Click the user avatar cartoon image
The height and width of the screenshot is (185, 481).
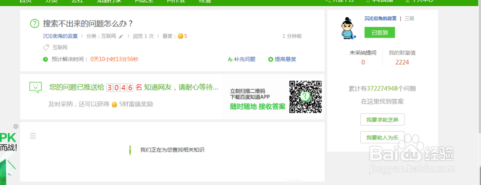click(x=348, y=28)
